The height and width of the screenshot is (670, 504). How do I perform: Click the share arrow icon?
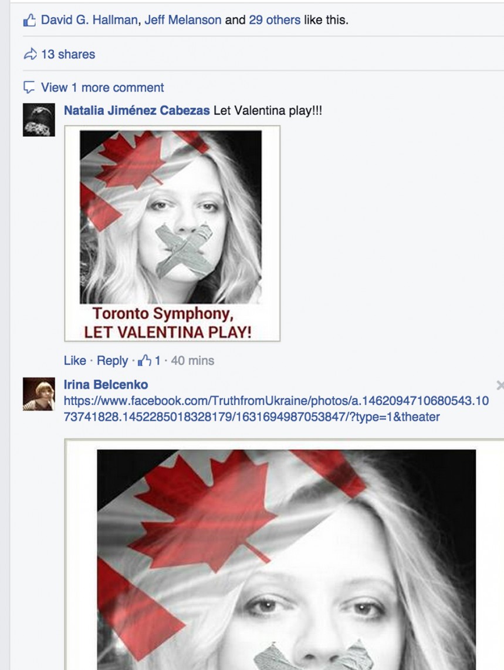(x=30, y=54)
